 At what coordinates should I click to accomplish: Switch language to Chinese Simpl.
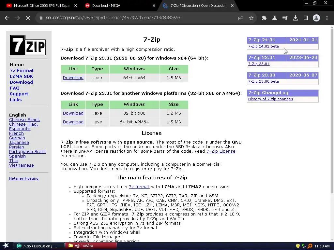click(24, 120)
